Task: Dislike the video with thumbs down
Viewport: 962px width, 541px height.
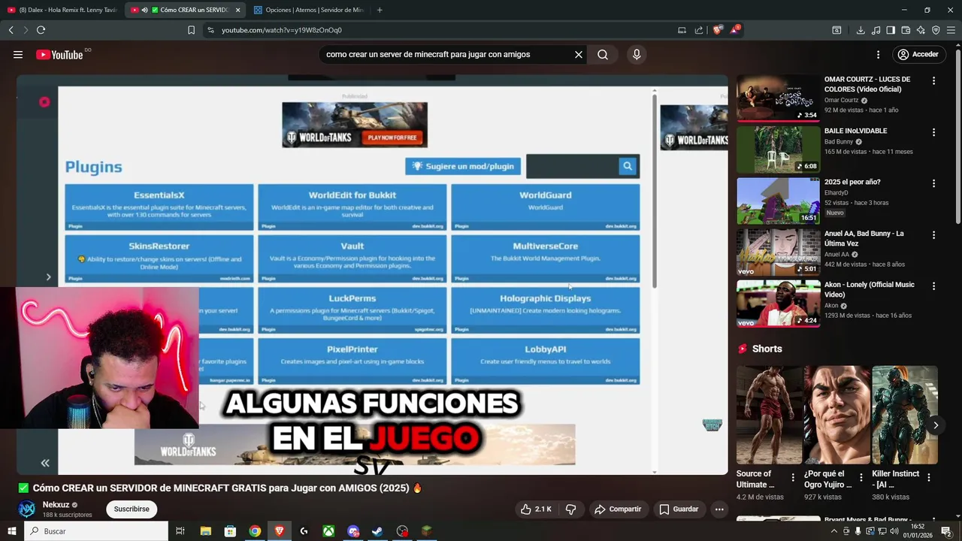Action: coord(570,509)
